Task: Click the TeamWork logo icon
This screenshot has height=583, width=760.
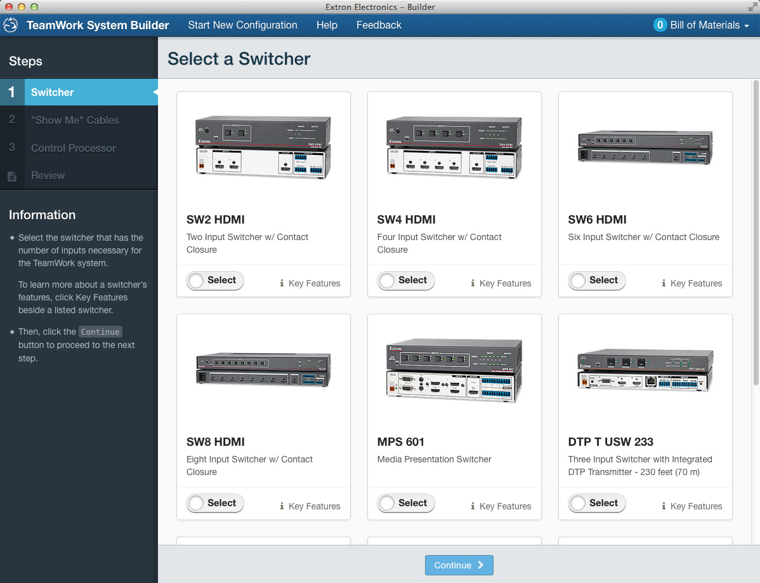Action: pos(11,25)
